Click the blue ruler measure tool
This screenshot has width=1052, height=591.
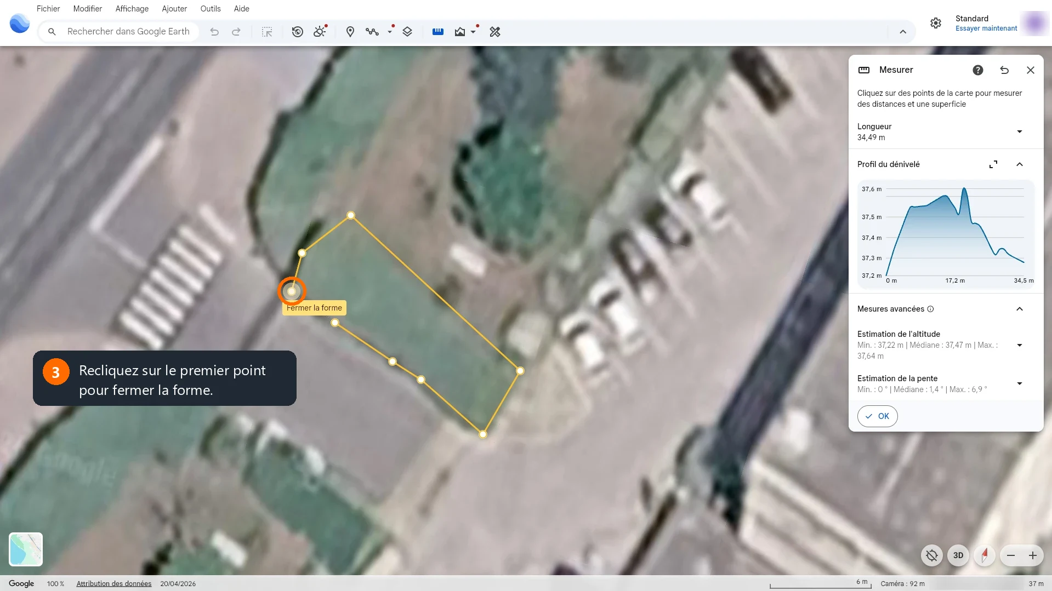(438, 32)
